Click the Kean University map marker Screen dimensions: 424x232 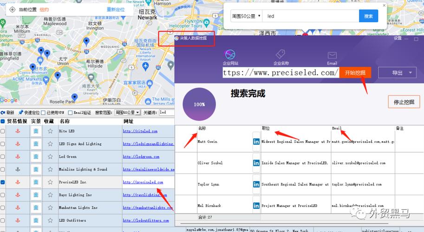click(x=91, y=78)
